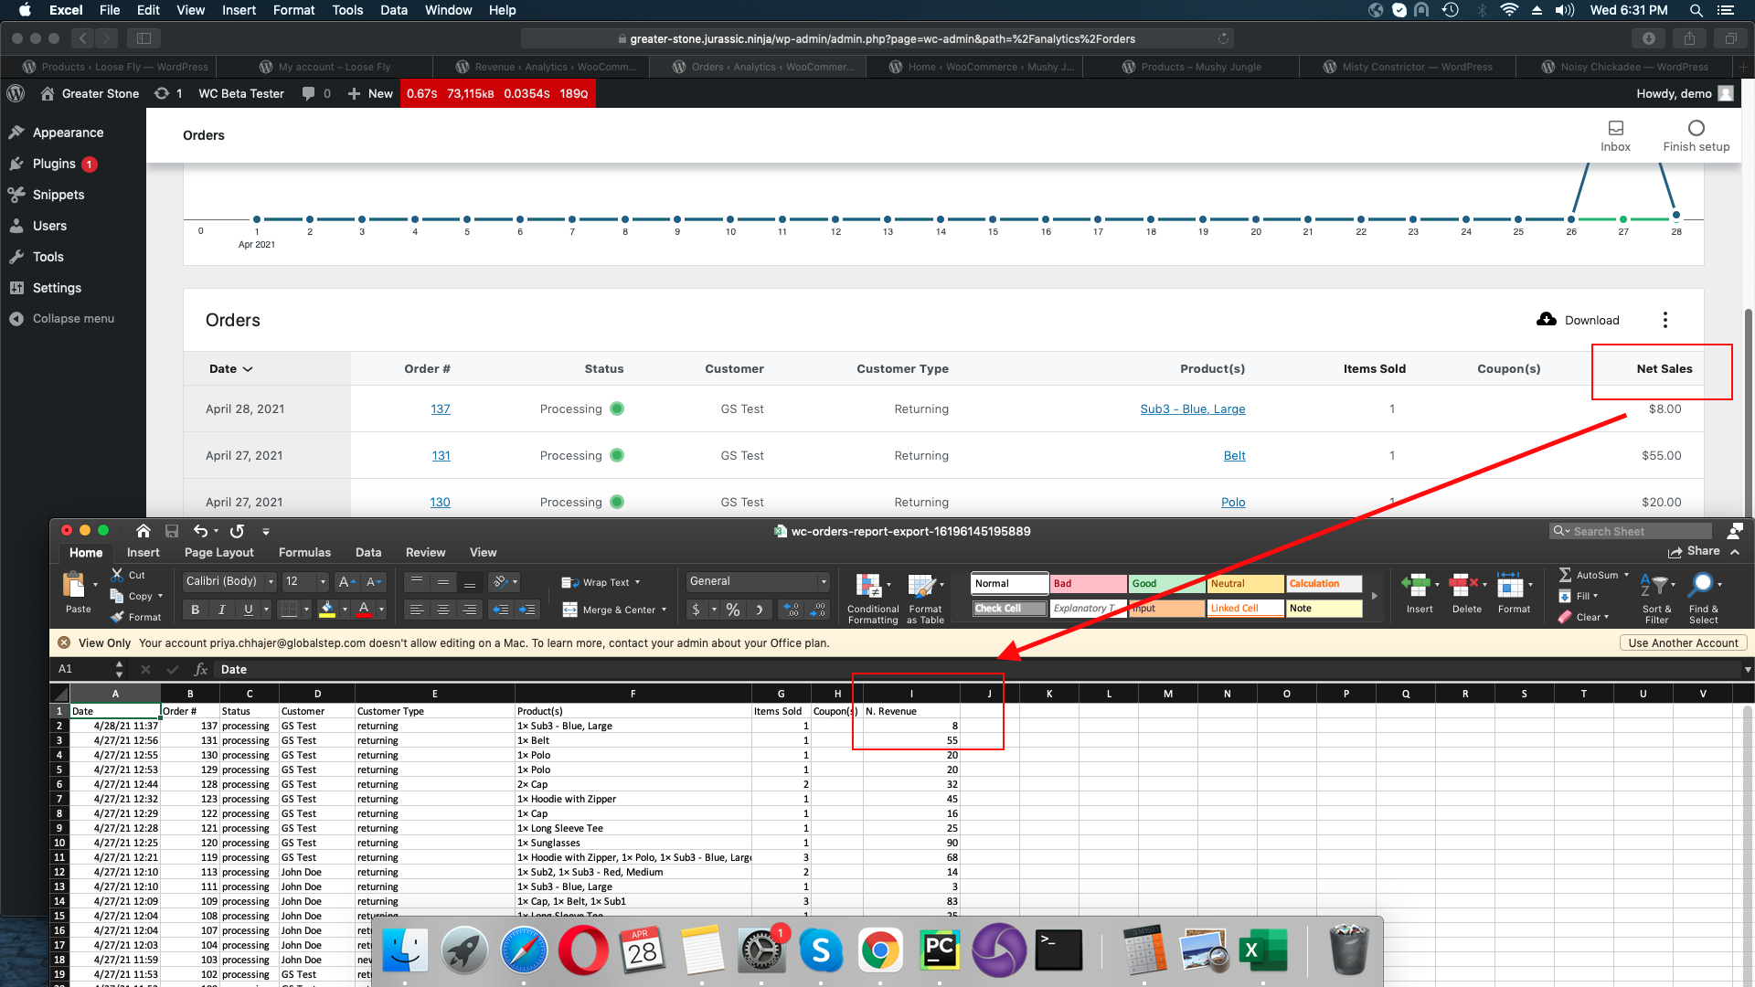Open the General number format dropdown
Viewport: 1755px width, 987px height.
(821, 581)
